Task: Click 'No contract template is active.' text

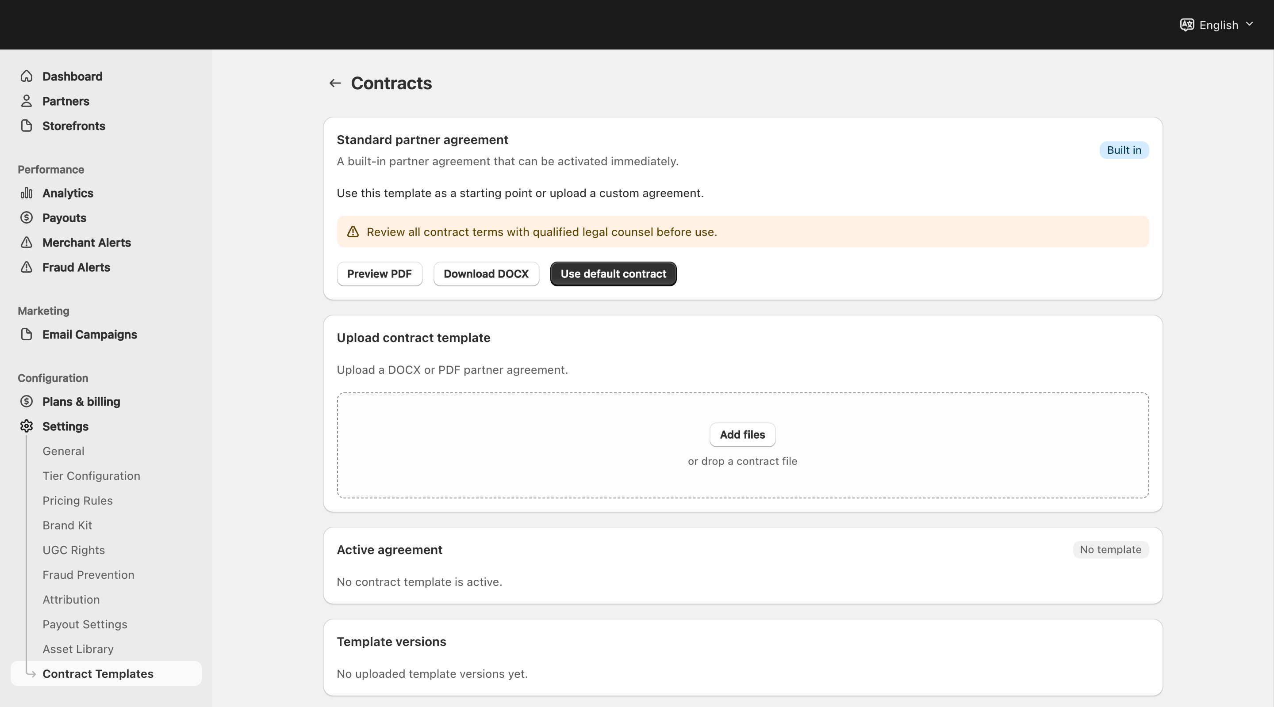Action: click(x=419, y=582)
